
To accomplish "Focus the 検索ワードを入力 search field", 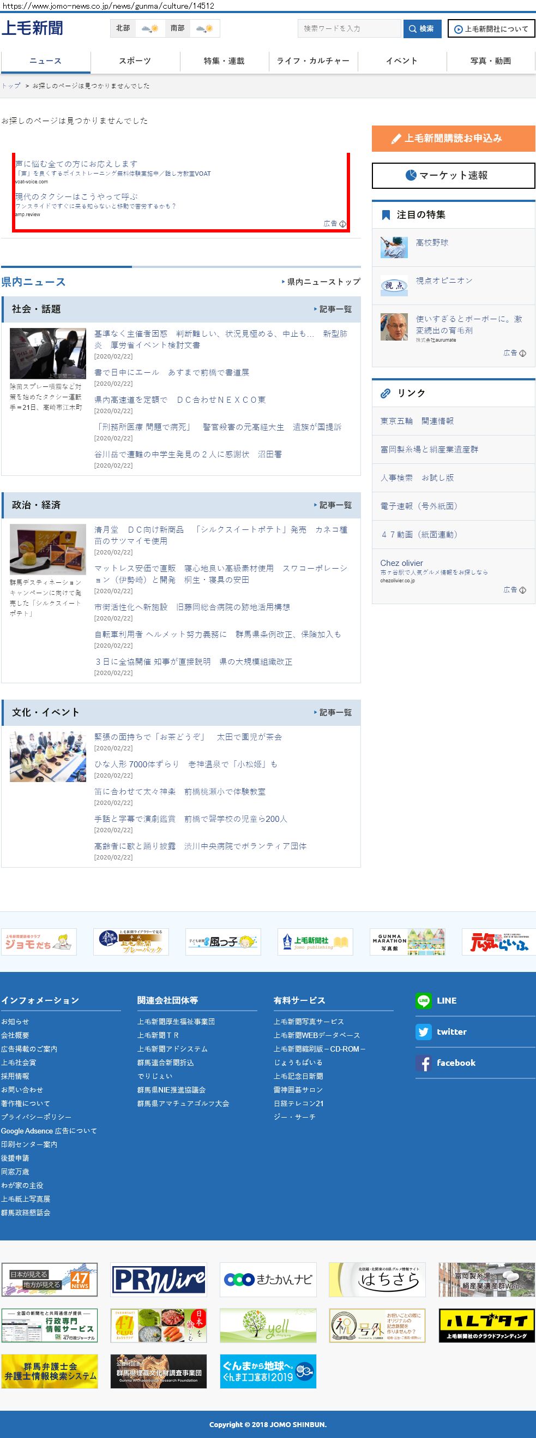I will (x=348, y=28).
